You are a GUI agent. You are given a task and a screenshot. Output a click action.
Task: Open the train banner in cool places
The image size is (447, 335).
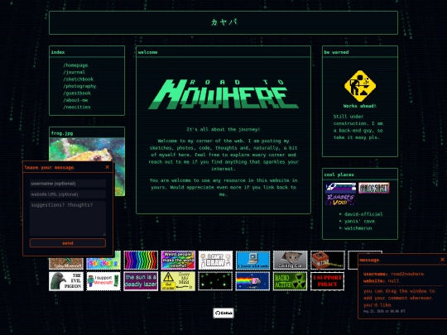click(341, 188)
